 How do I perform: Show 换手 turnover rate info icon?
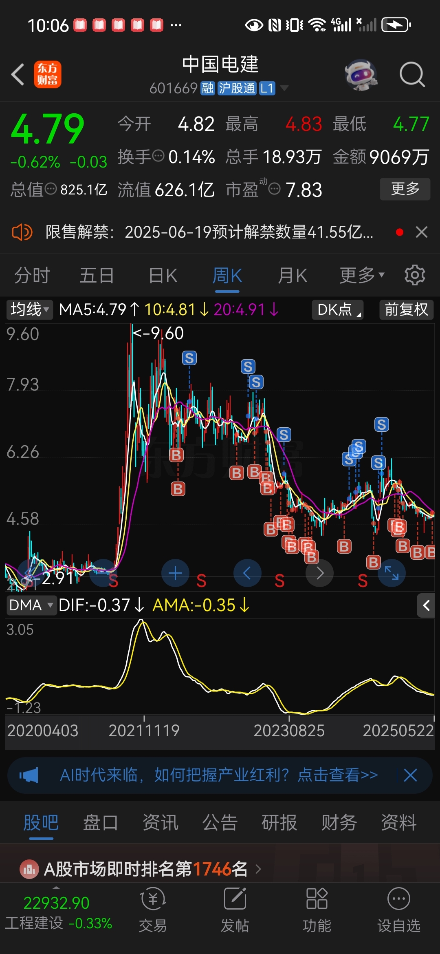(158, 156)
